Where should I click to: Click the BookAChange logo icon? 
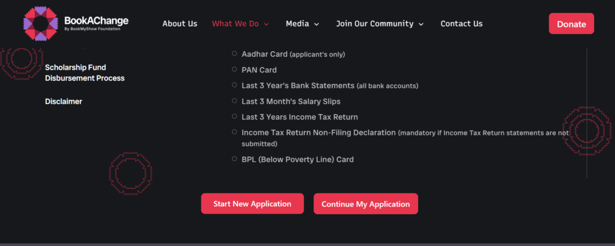pos(41,23)
